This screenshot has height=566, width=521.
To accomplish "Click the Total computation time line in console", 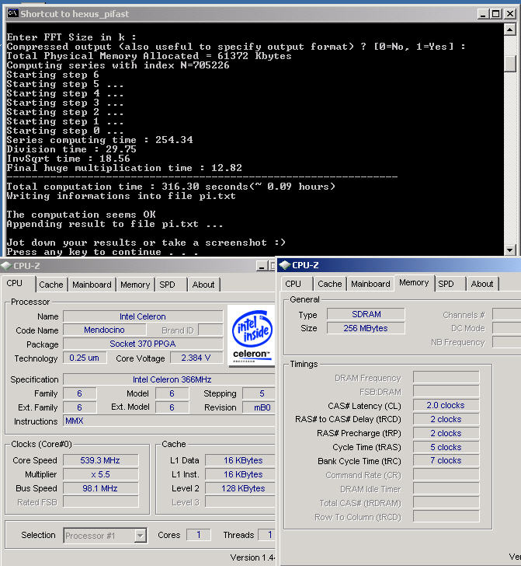I will (171, 187).
